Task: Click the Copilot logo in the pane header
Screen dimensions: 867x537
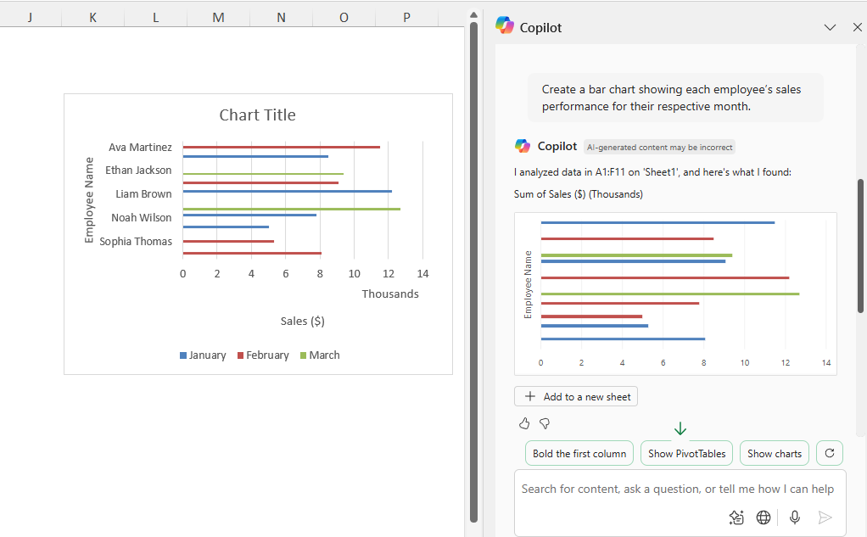Action: 505,26
